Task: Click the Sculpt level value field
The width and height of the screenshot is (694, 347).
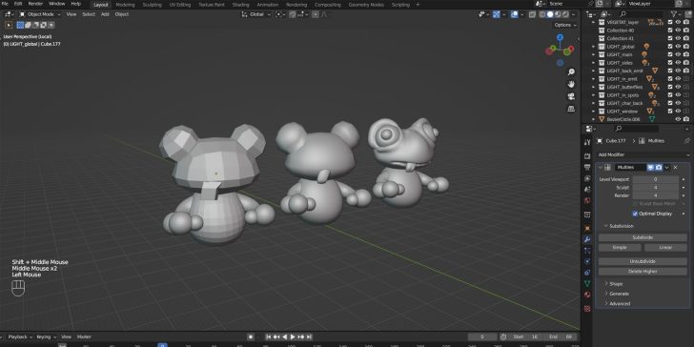Action: (656, 188)
